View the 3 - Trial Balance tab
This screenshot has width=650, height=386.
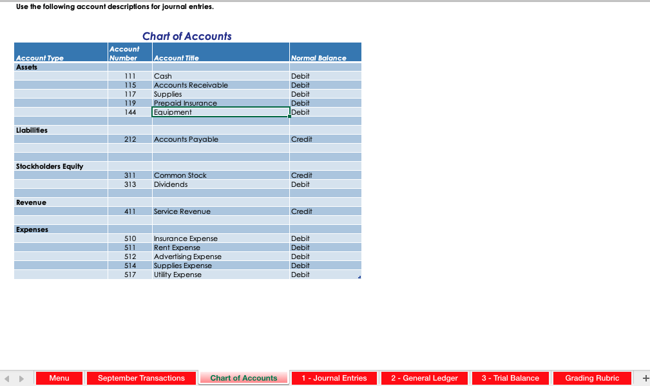tap(510, 378)
